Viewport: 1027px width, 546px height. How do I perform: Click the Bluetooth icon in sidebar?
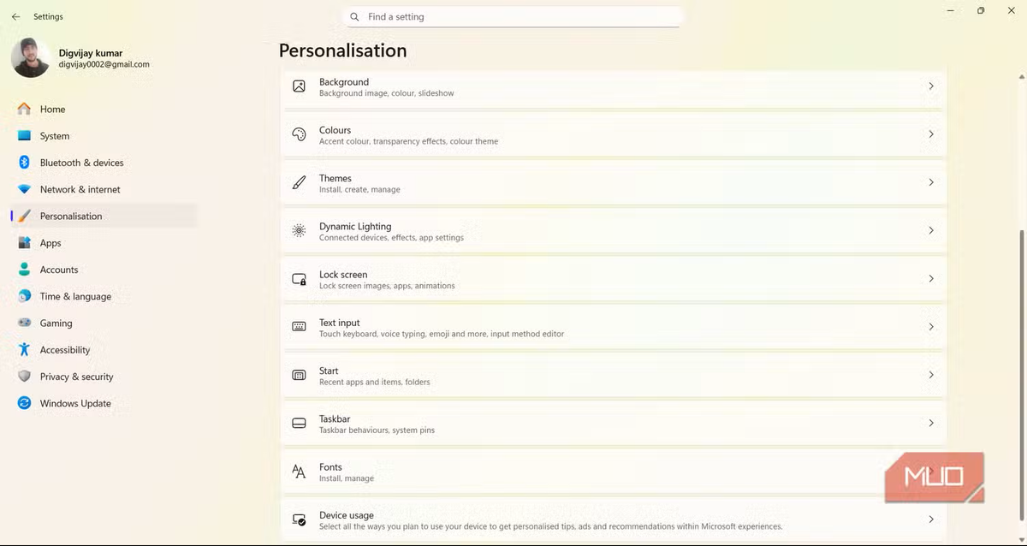24,163
